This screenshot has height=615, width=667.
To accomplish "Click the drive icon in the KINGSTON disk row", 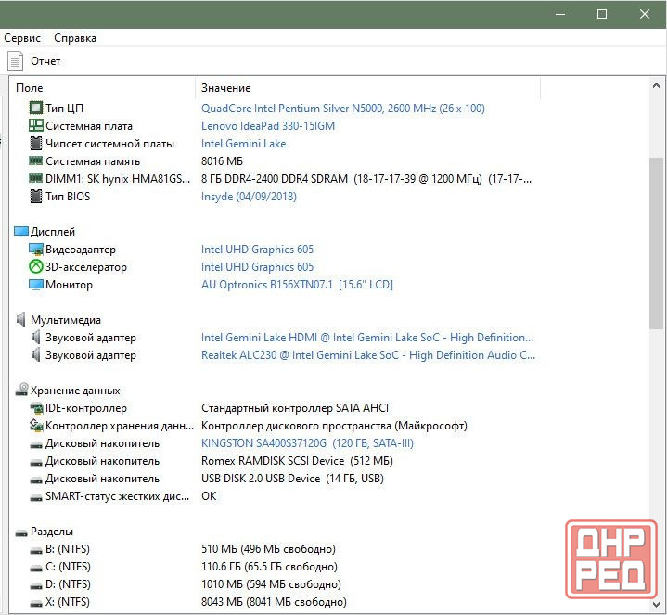I will (x=36, y=445).
